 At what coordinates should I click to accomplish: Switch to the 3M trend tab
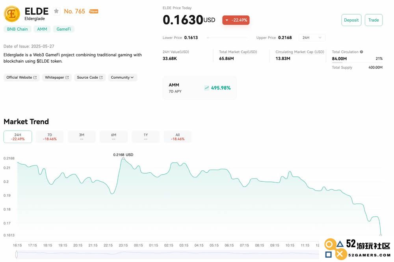[82, 137]
